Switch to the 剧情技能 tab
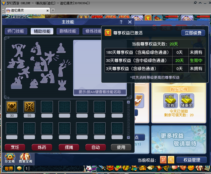 point(68,31)
